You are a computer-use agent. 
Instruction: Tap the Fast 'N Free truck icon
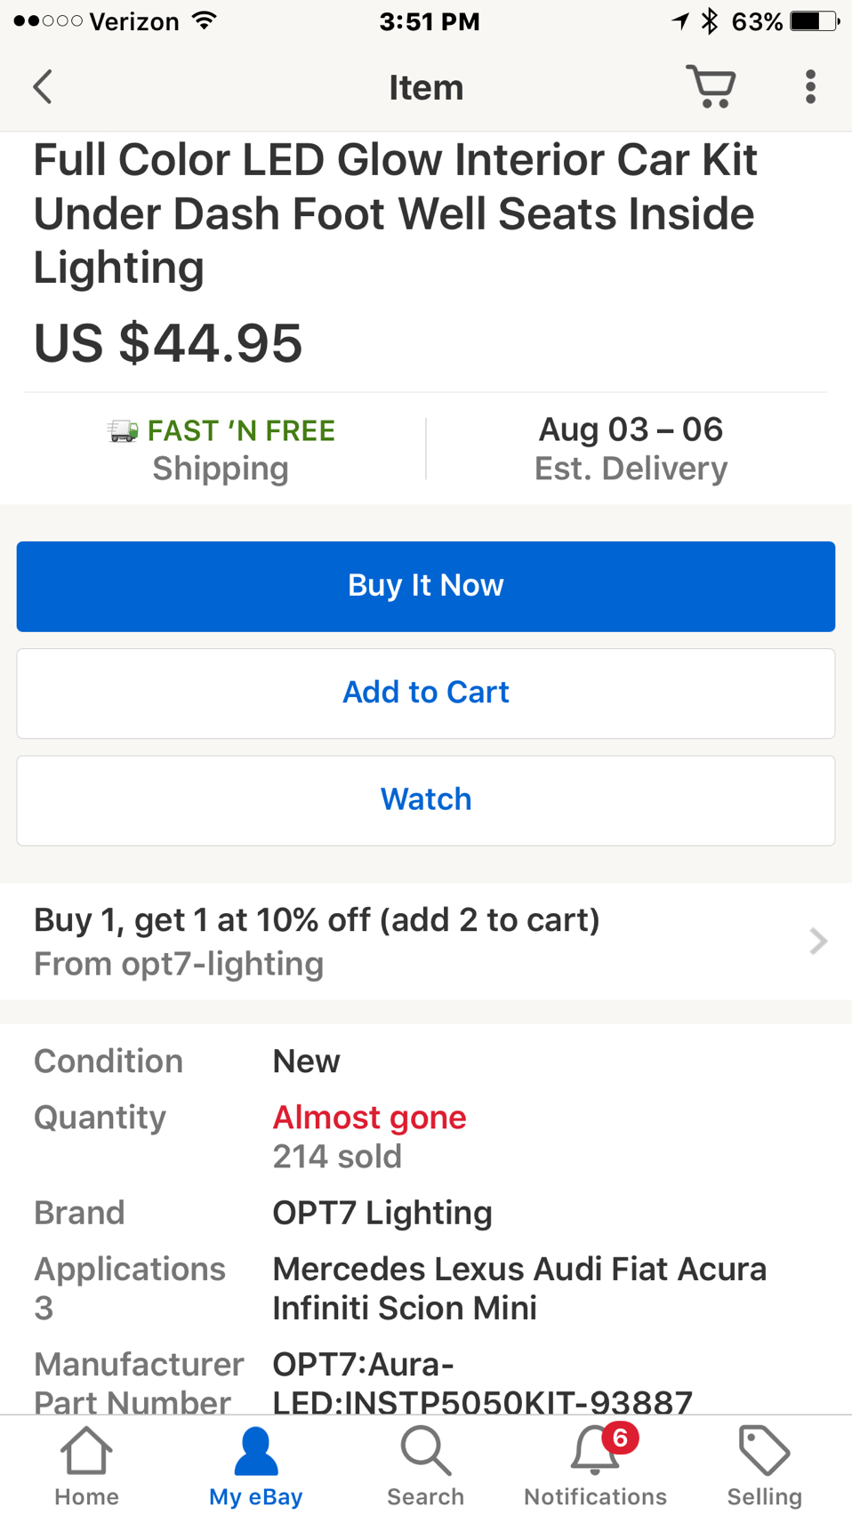[x=123, y=432]
